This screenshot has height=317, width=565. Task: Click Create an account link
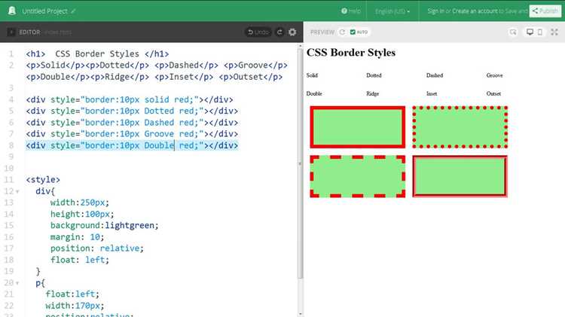tap(475, 11)
